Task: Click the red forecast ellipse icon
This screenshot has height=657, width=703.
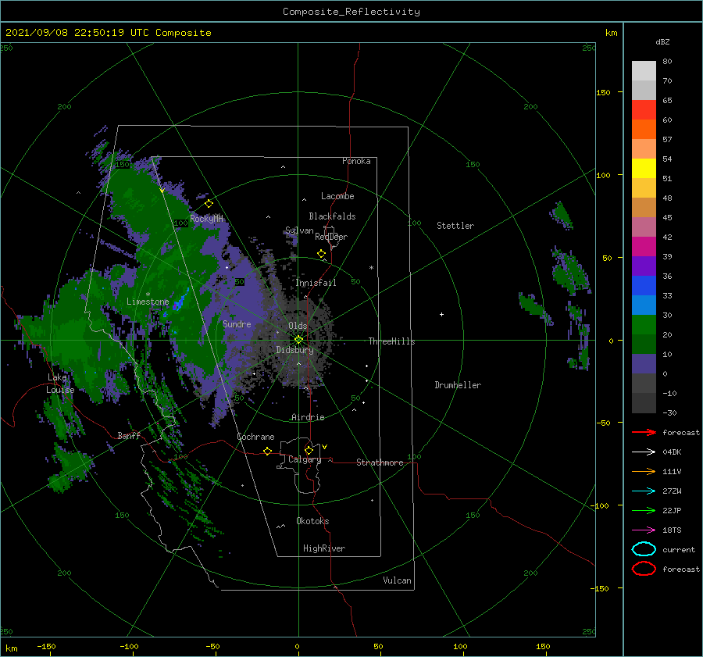Action: (x=644, y=569)
